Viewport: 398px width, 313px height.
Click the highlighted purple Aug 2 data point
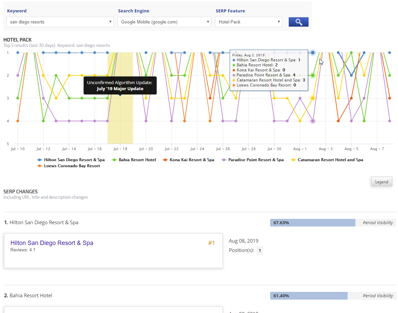[x=313, y=121]
